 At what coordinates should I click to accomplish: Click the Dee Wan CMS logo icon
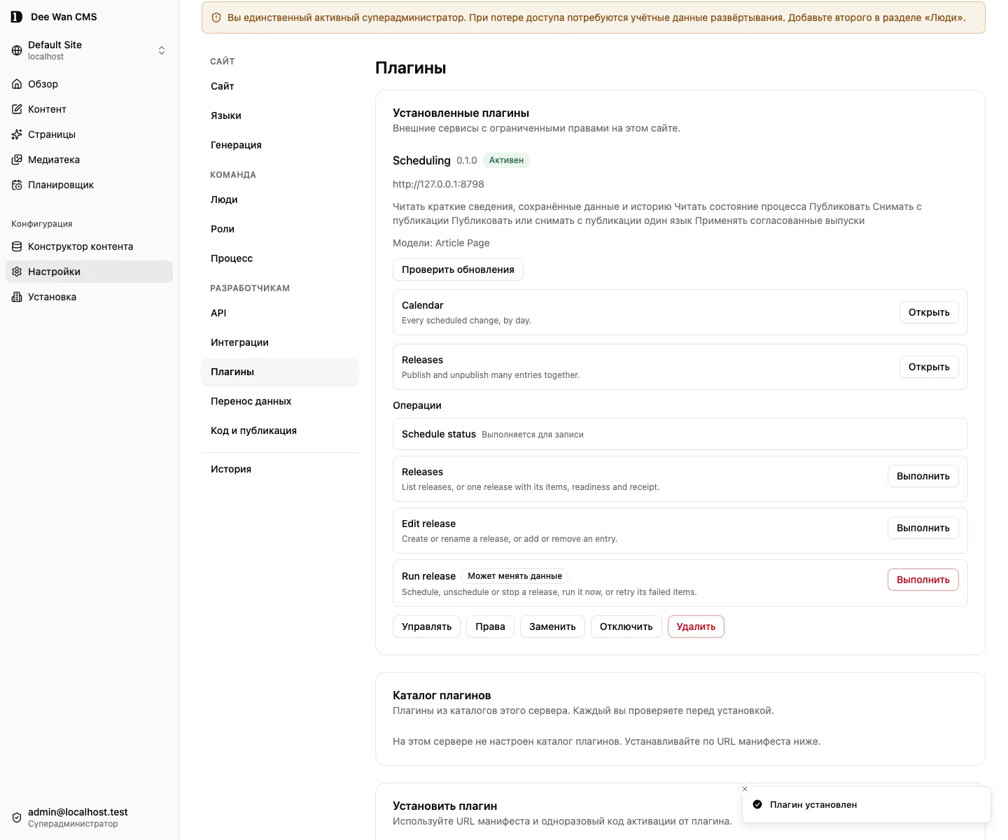[17, 17]
